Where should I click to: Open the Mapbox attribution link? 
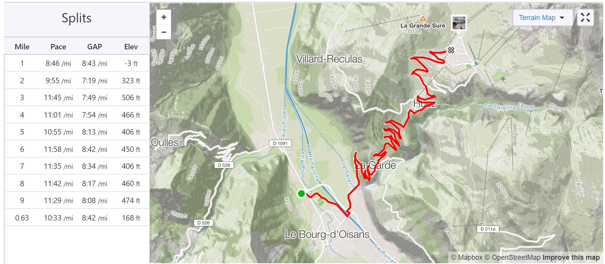pyautogui.click(x=467, y=257)
